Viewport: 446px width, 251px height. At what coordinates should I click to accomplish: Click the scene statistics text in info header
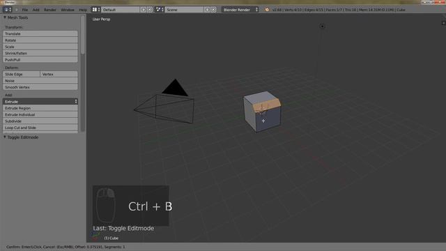[x=339, y=10]
